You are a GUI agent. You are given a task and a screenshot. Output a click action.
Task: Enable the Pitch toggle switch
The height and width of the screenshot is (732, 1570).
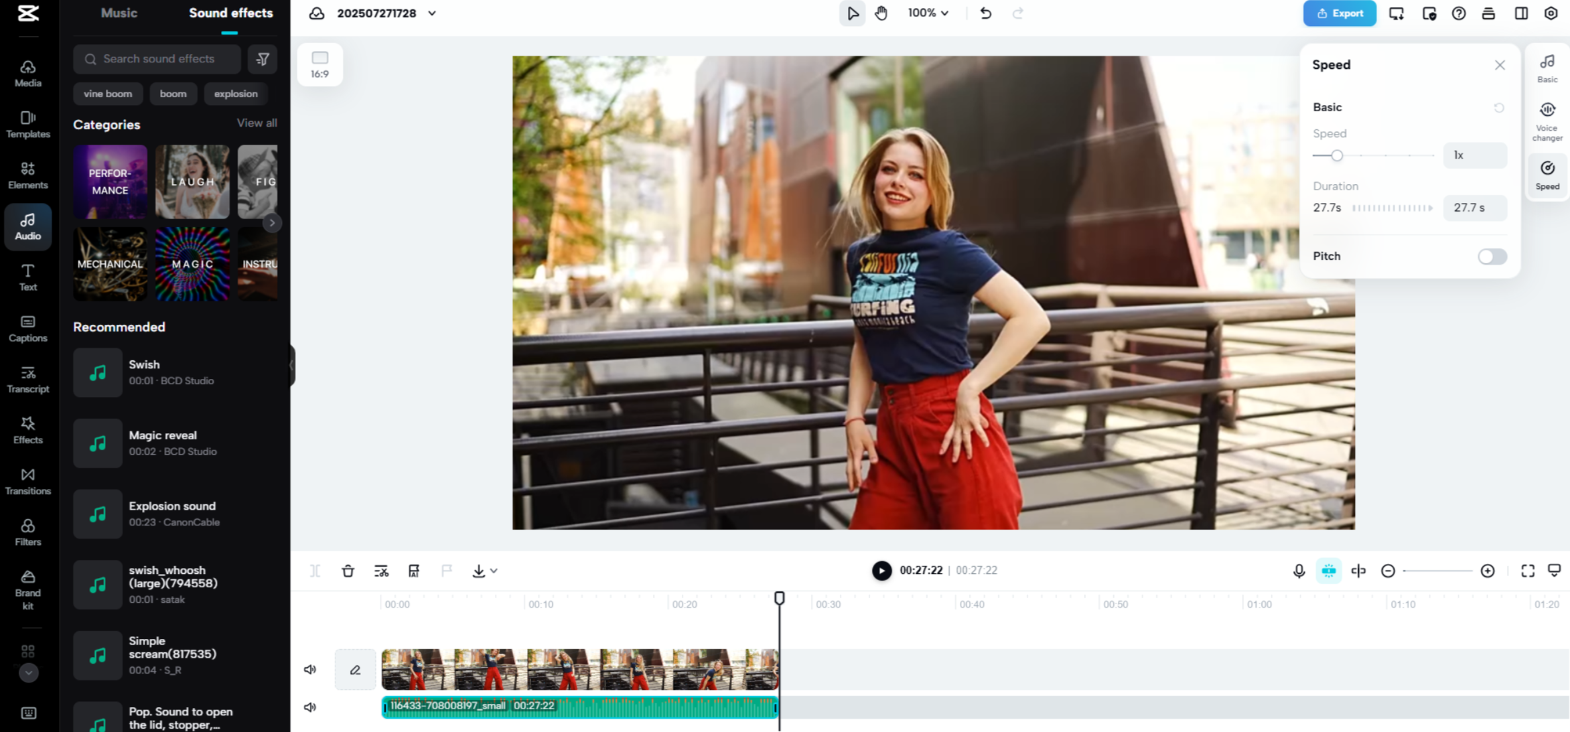tap(1492, 257)
